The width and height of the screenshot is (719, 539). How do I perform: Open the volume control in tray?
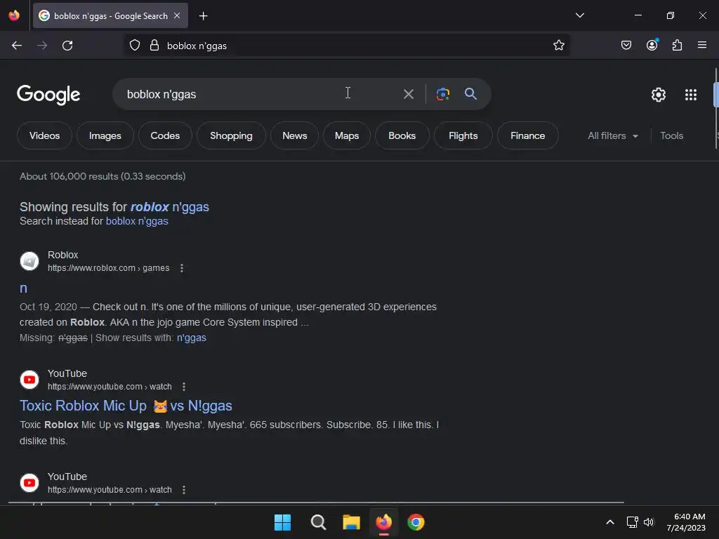649,522
